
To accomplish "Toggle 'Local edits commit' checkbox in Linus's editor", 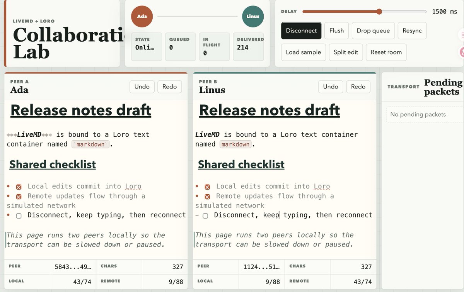I will pyautogui.click(x=207, y=187).
